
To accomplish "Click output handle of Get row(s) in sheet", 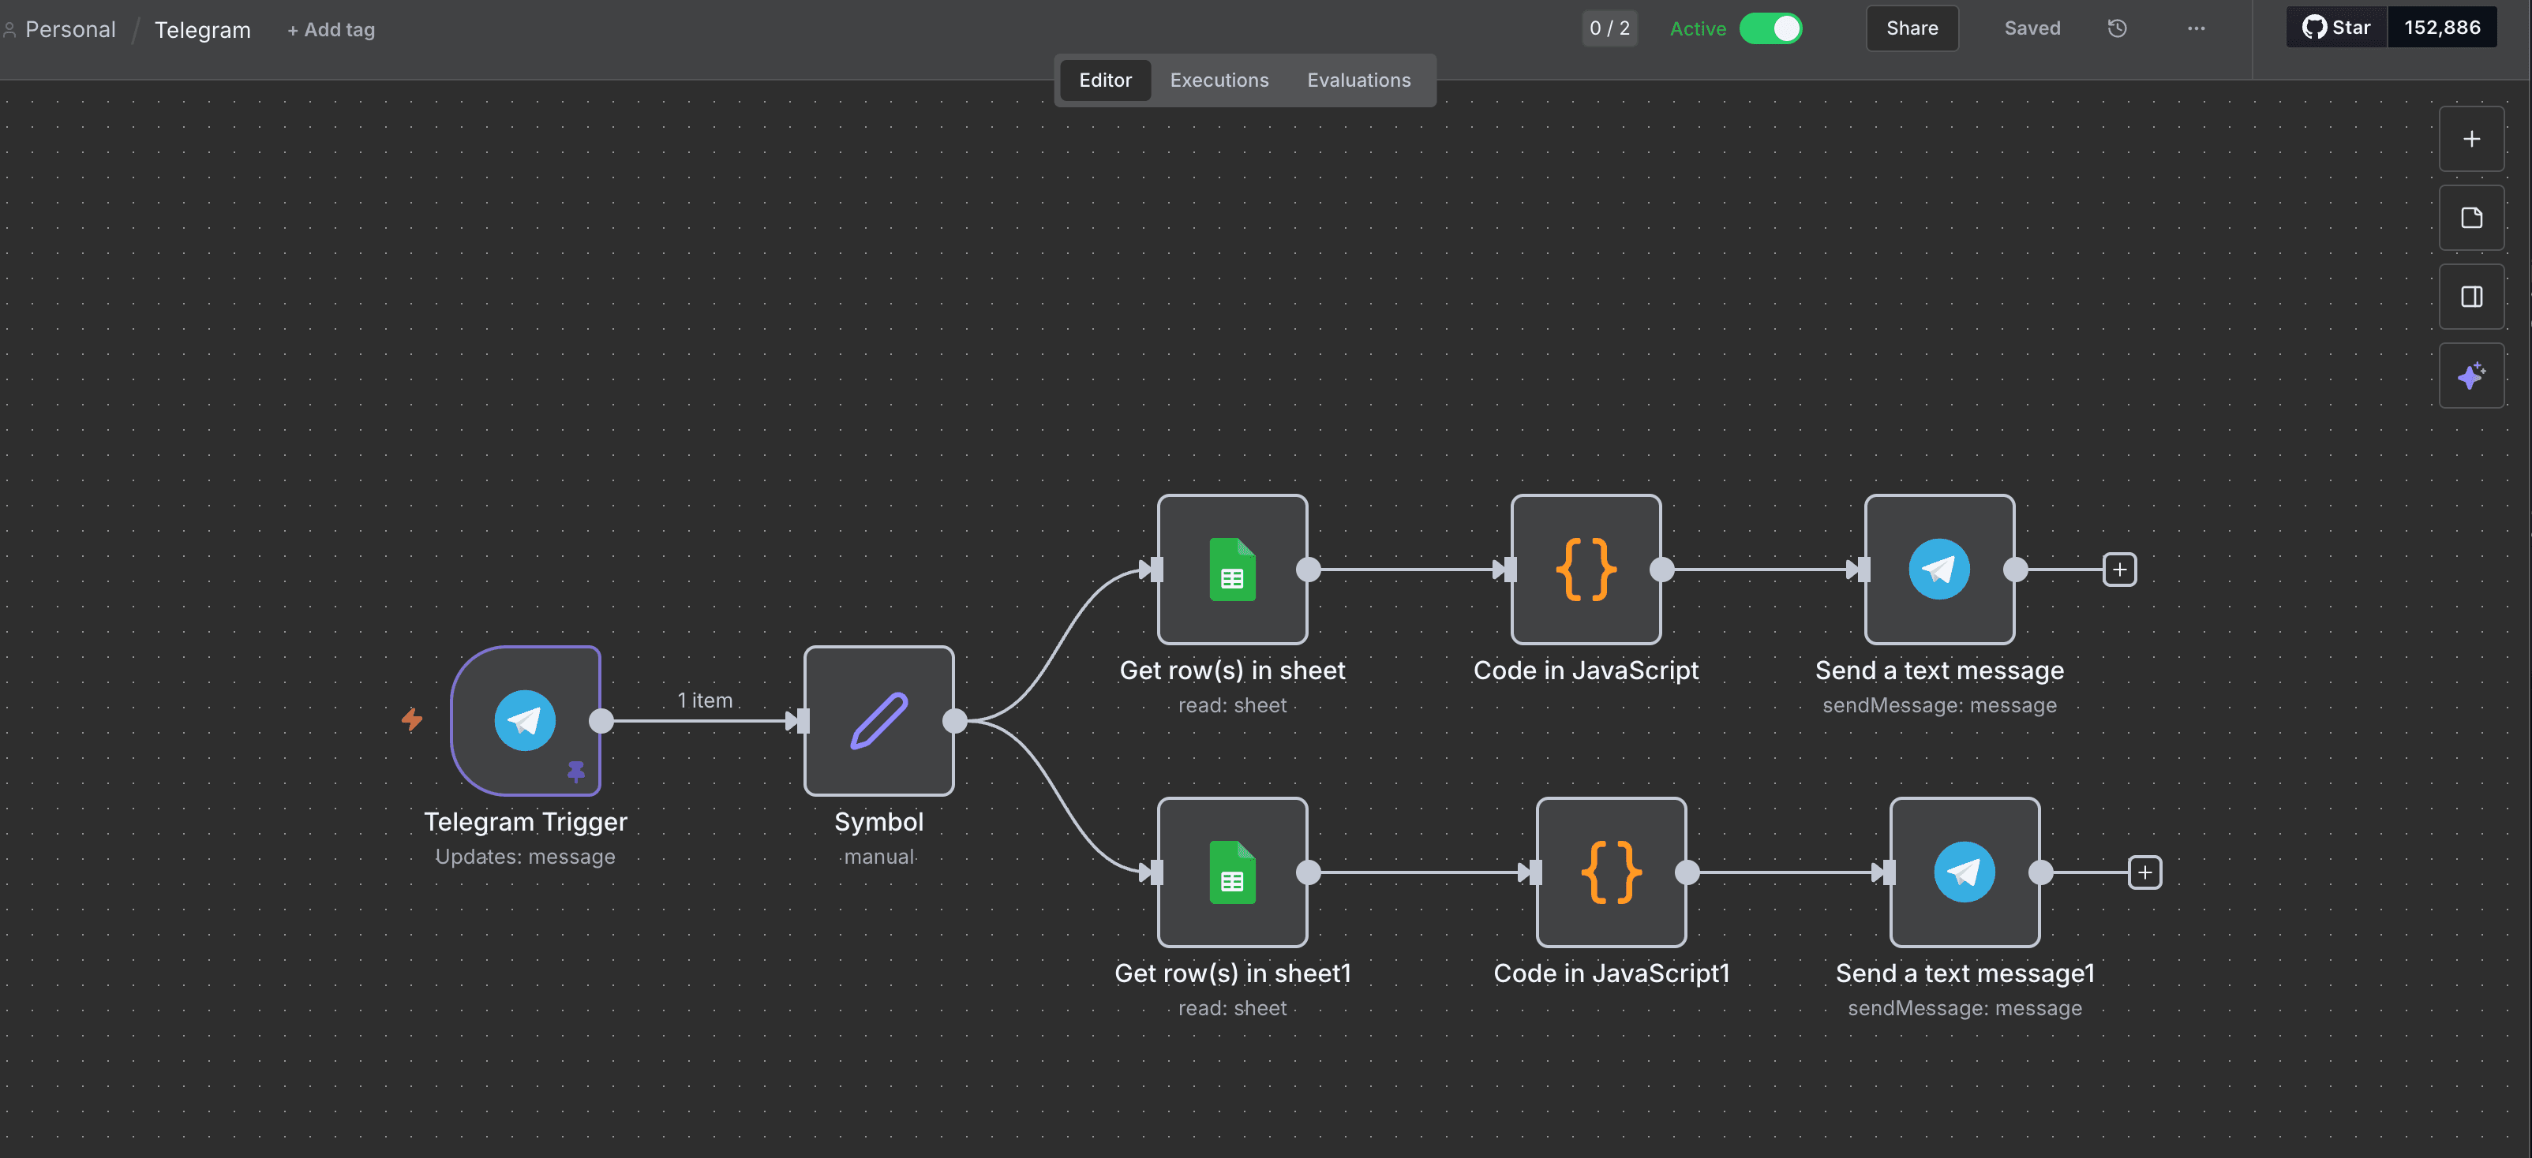I will [x=1309, y=570].
